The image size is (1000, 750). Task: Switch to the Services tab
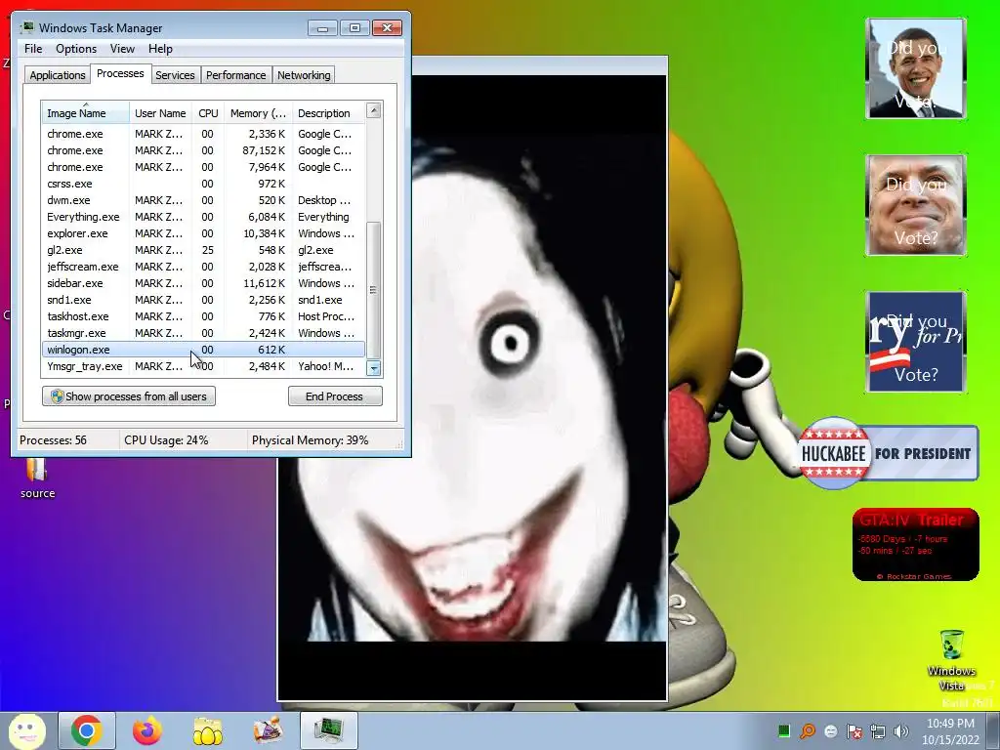(175, 75)
